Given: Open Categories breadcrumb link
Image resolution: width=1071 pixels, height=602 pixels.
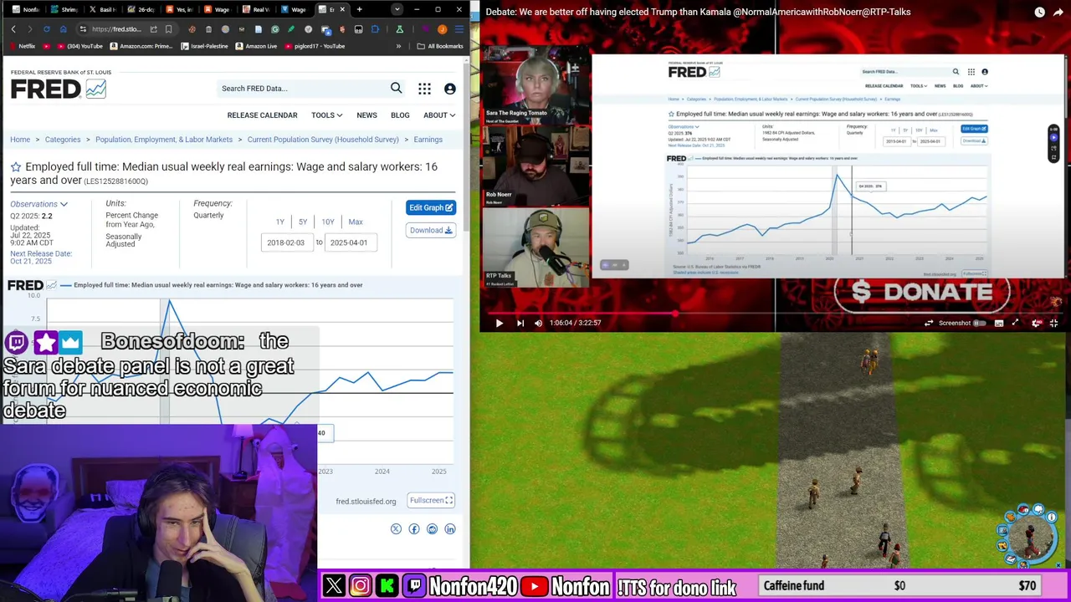Looking at the screenshot, I should (63, 140).
